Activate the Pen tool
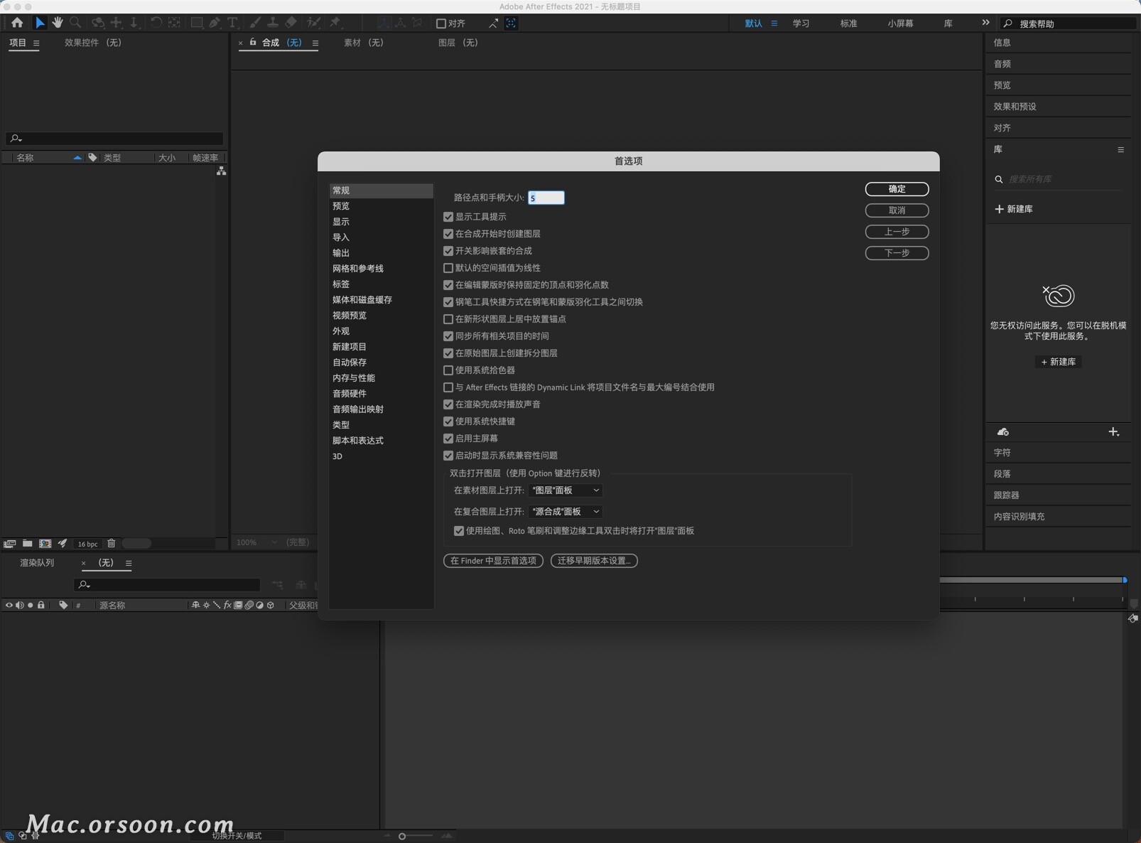Image resolution: width=1141 pixels, height=843 pixels. click(215, 23)
